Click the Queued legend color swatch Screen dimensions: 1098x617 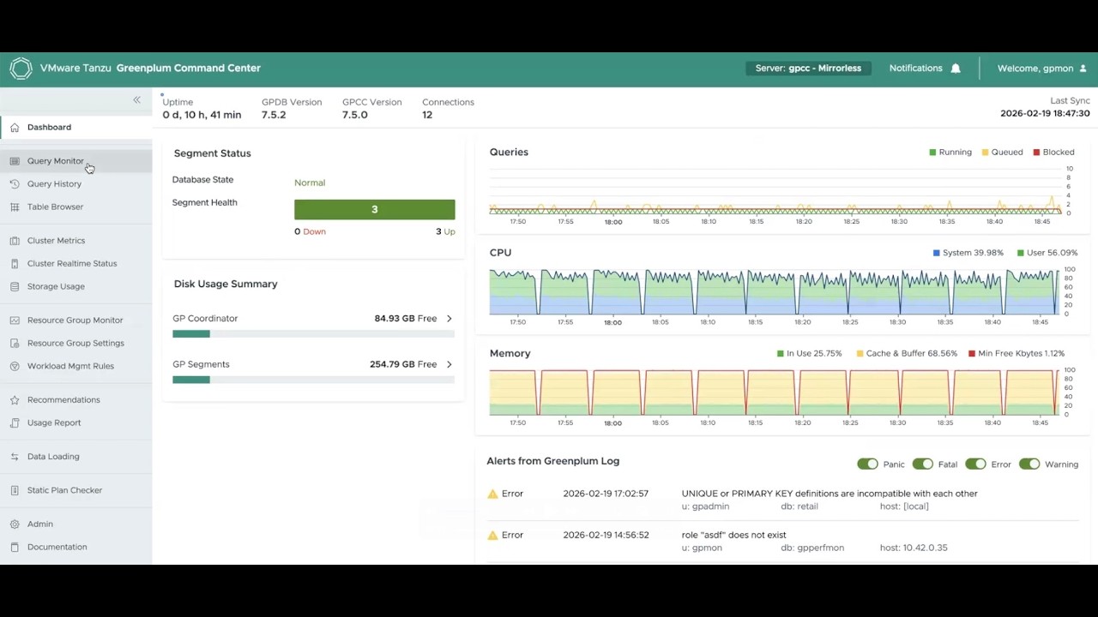[x=984, y=153]
